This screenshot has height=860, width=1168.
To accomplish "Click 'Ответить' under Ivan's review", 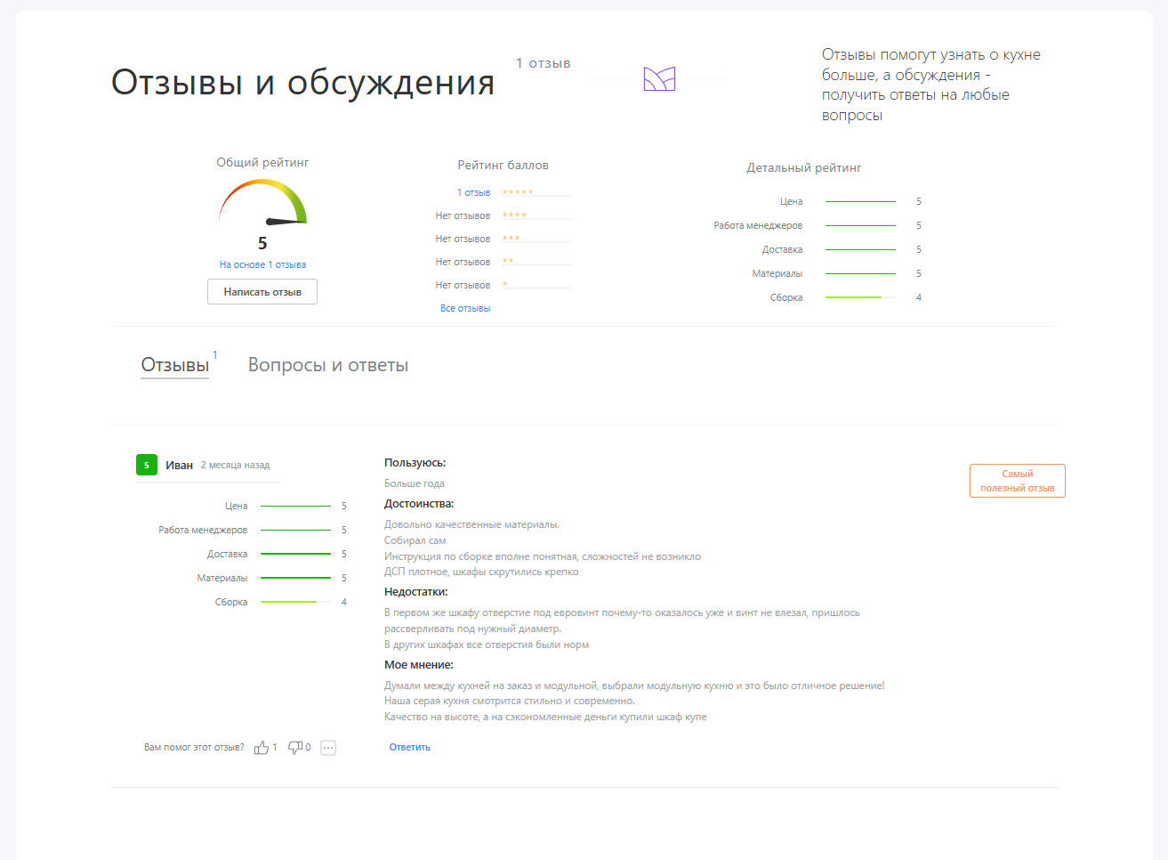I will [408, 746].
